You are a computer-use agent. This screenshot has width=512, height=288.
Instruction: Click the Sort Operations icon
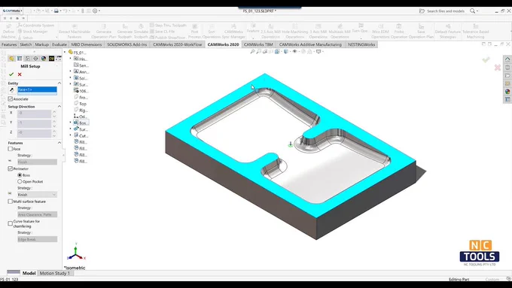(212, 32)
